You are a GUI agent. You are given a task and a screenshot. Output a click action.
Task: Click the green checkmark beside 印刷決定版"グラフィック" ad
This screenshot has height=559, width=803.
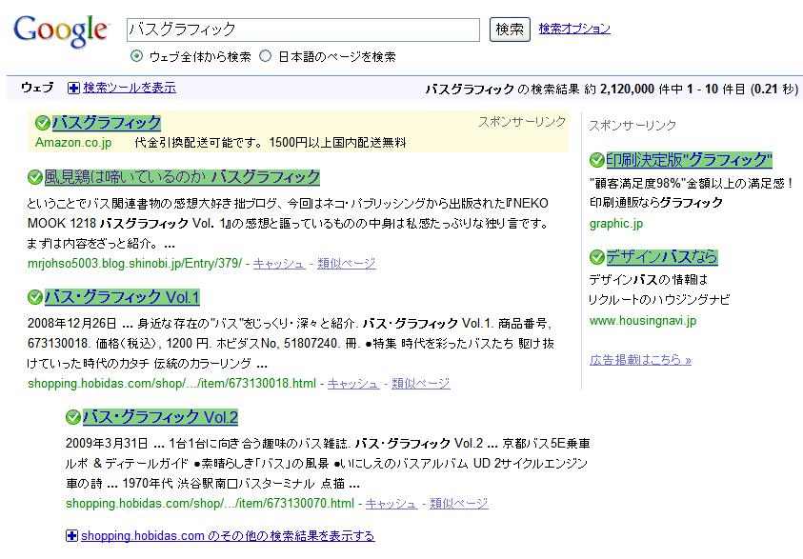[x=596, y=160]
